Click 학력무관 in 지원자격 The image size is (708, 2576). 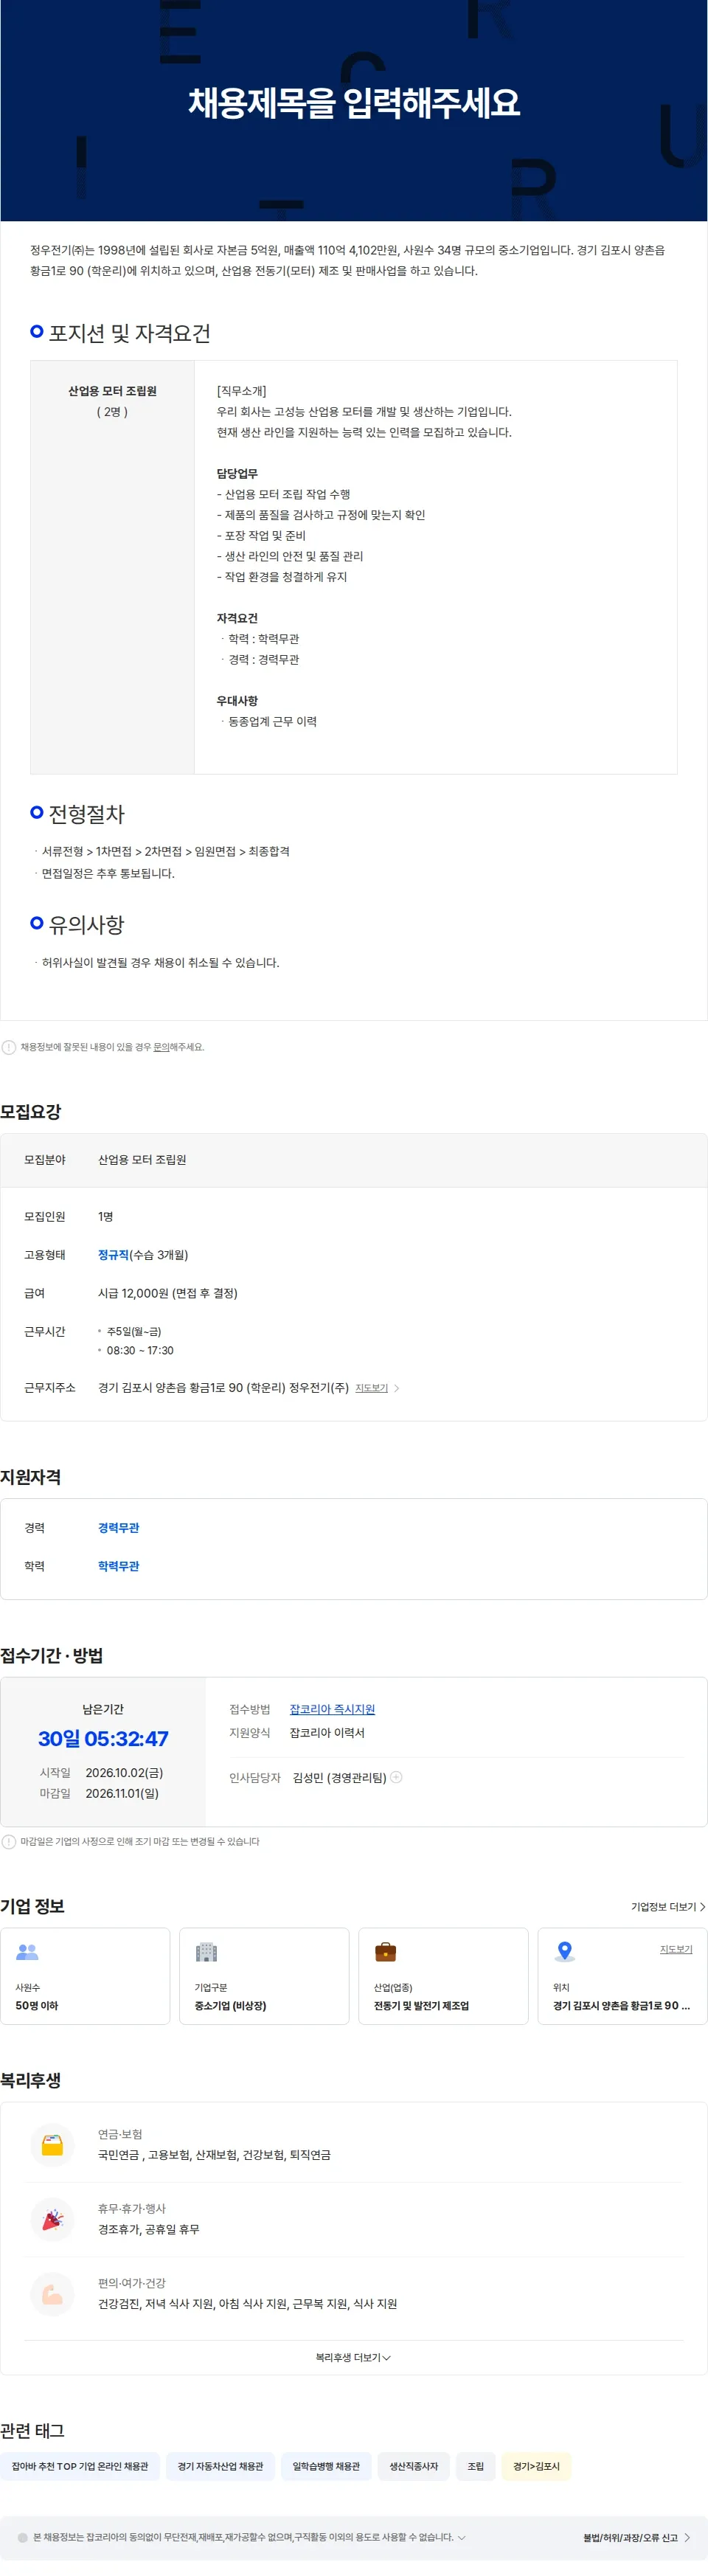tap(118, 1566)
